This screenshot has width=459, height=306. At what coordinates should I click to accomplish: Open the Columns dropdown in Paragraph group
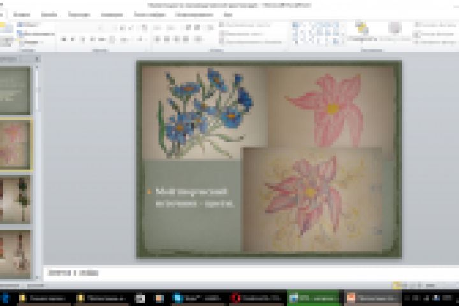point(198,39)
